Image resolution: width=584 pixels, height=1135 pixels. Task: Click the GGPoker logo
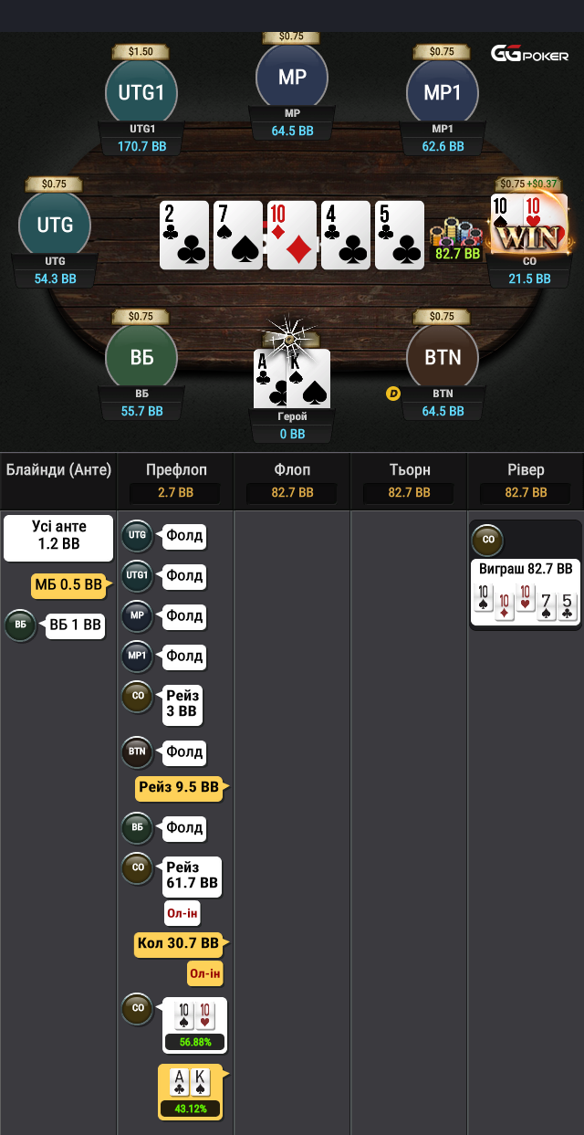click(529, 54)
